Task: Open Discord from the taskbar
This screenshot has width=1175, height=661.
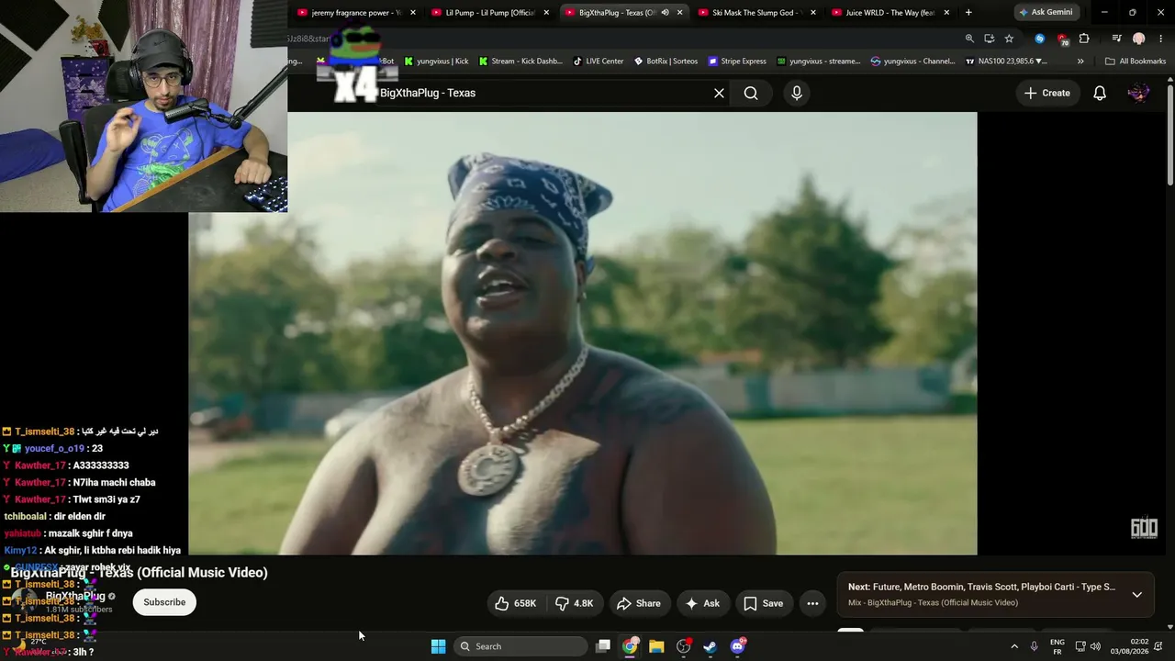Action: click(x=737, y=646)
